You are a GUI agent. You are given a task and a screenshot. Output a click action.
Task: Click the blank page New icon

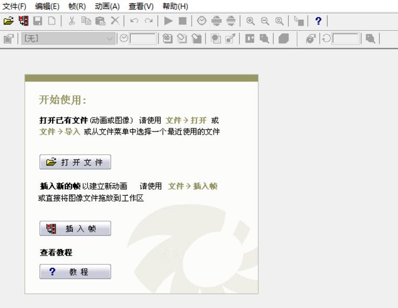pyautogui.click(x=52, y=21)
